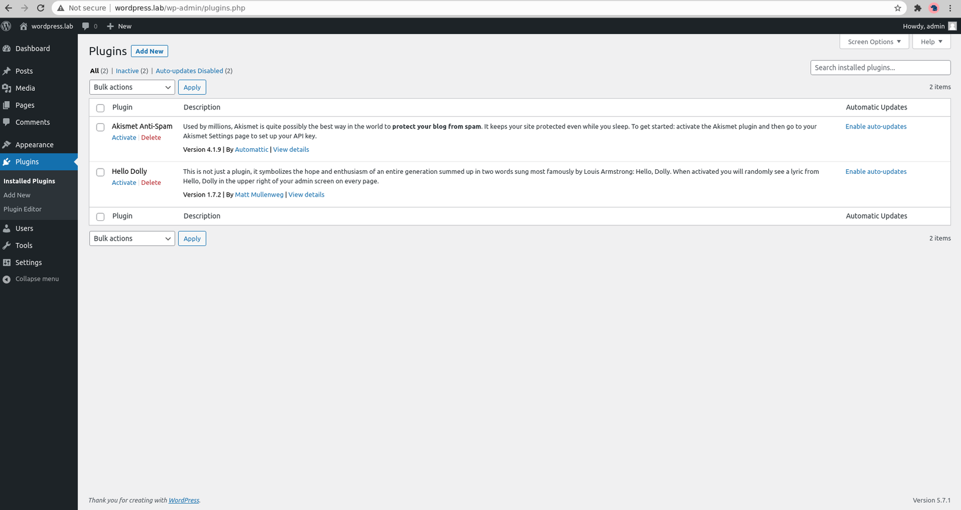
Task: Click the Settings sliders icon
Action: click(7, 262)
